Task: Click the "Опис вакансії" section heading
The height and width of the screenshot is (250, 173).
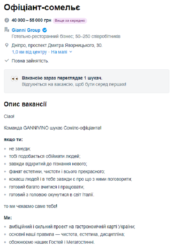Action: pyautogui.click(x=25, y=104)
